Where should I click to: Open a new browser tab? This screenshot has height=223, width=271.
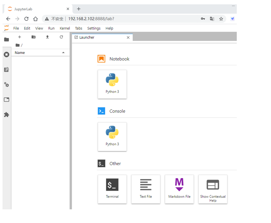79,9
